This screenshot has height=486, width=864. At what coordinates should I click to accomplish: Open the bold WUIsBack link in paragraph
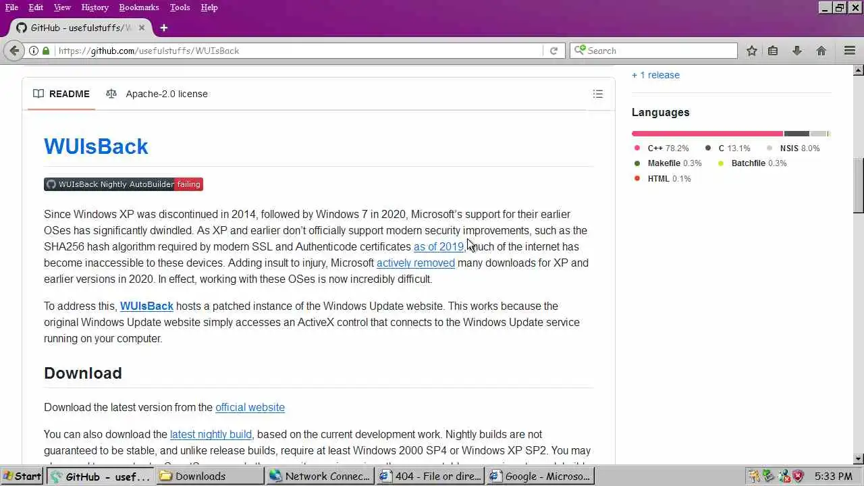tap(146, 306)
